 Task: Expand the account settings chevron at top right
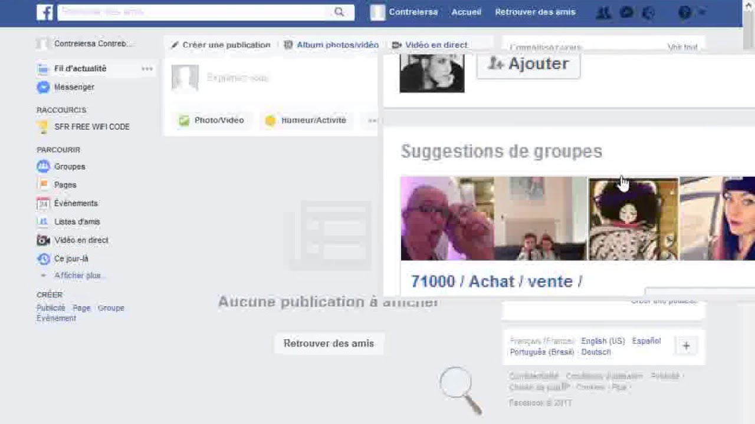click(701, 12)
